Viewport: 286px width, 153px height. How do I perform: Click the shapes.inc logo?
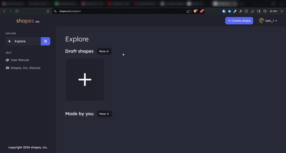click(28, 21)
